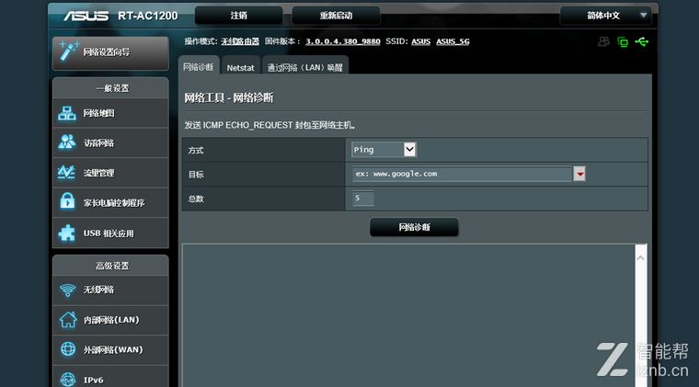This screenshot has width=699, height=387.
Task: Click the ASUS_5G SSID link
Action: point(453,41)
